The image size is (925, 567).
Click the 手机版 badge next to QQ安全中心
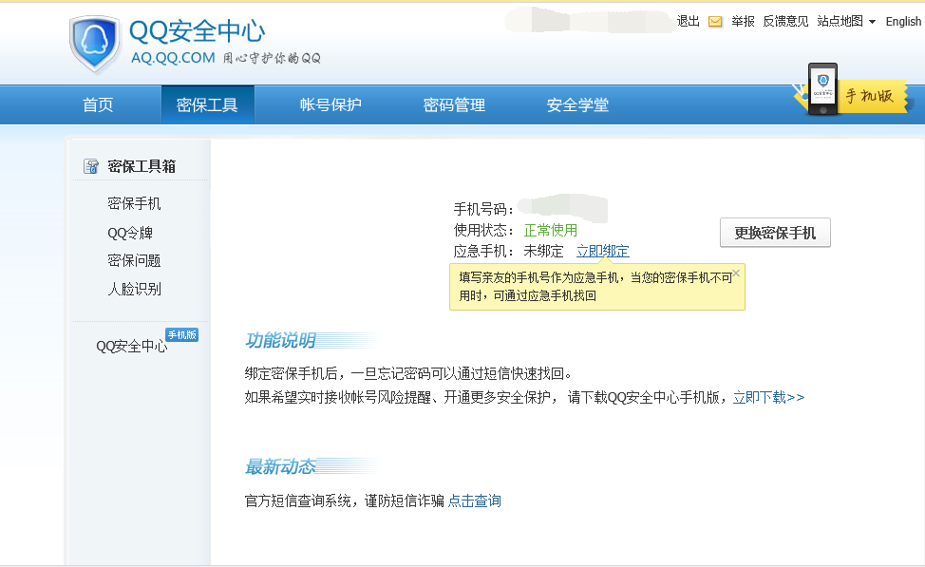tap(181, 335)
